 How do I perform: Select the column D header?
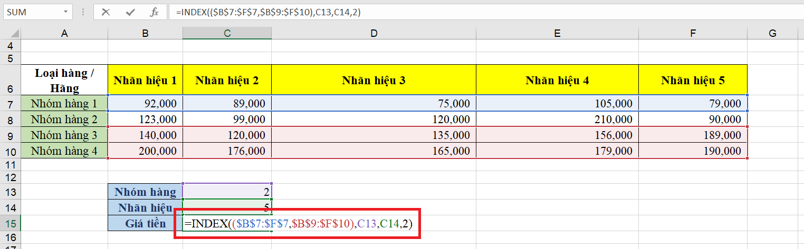tap(374, 33)
